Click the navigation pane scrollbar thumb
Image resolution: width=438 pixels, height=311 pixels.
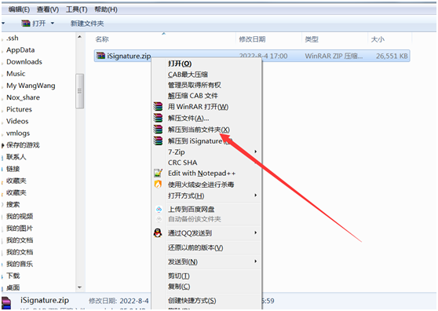(x=79, y=91)
